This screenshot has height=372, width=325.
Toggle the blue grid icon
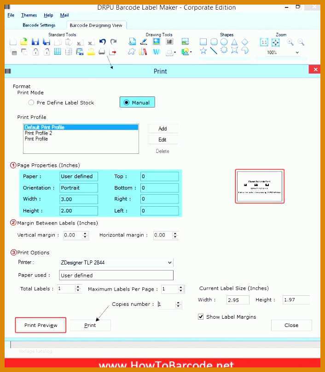[x=58, y=51]
